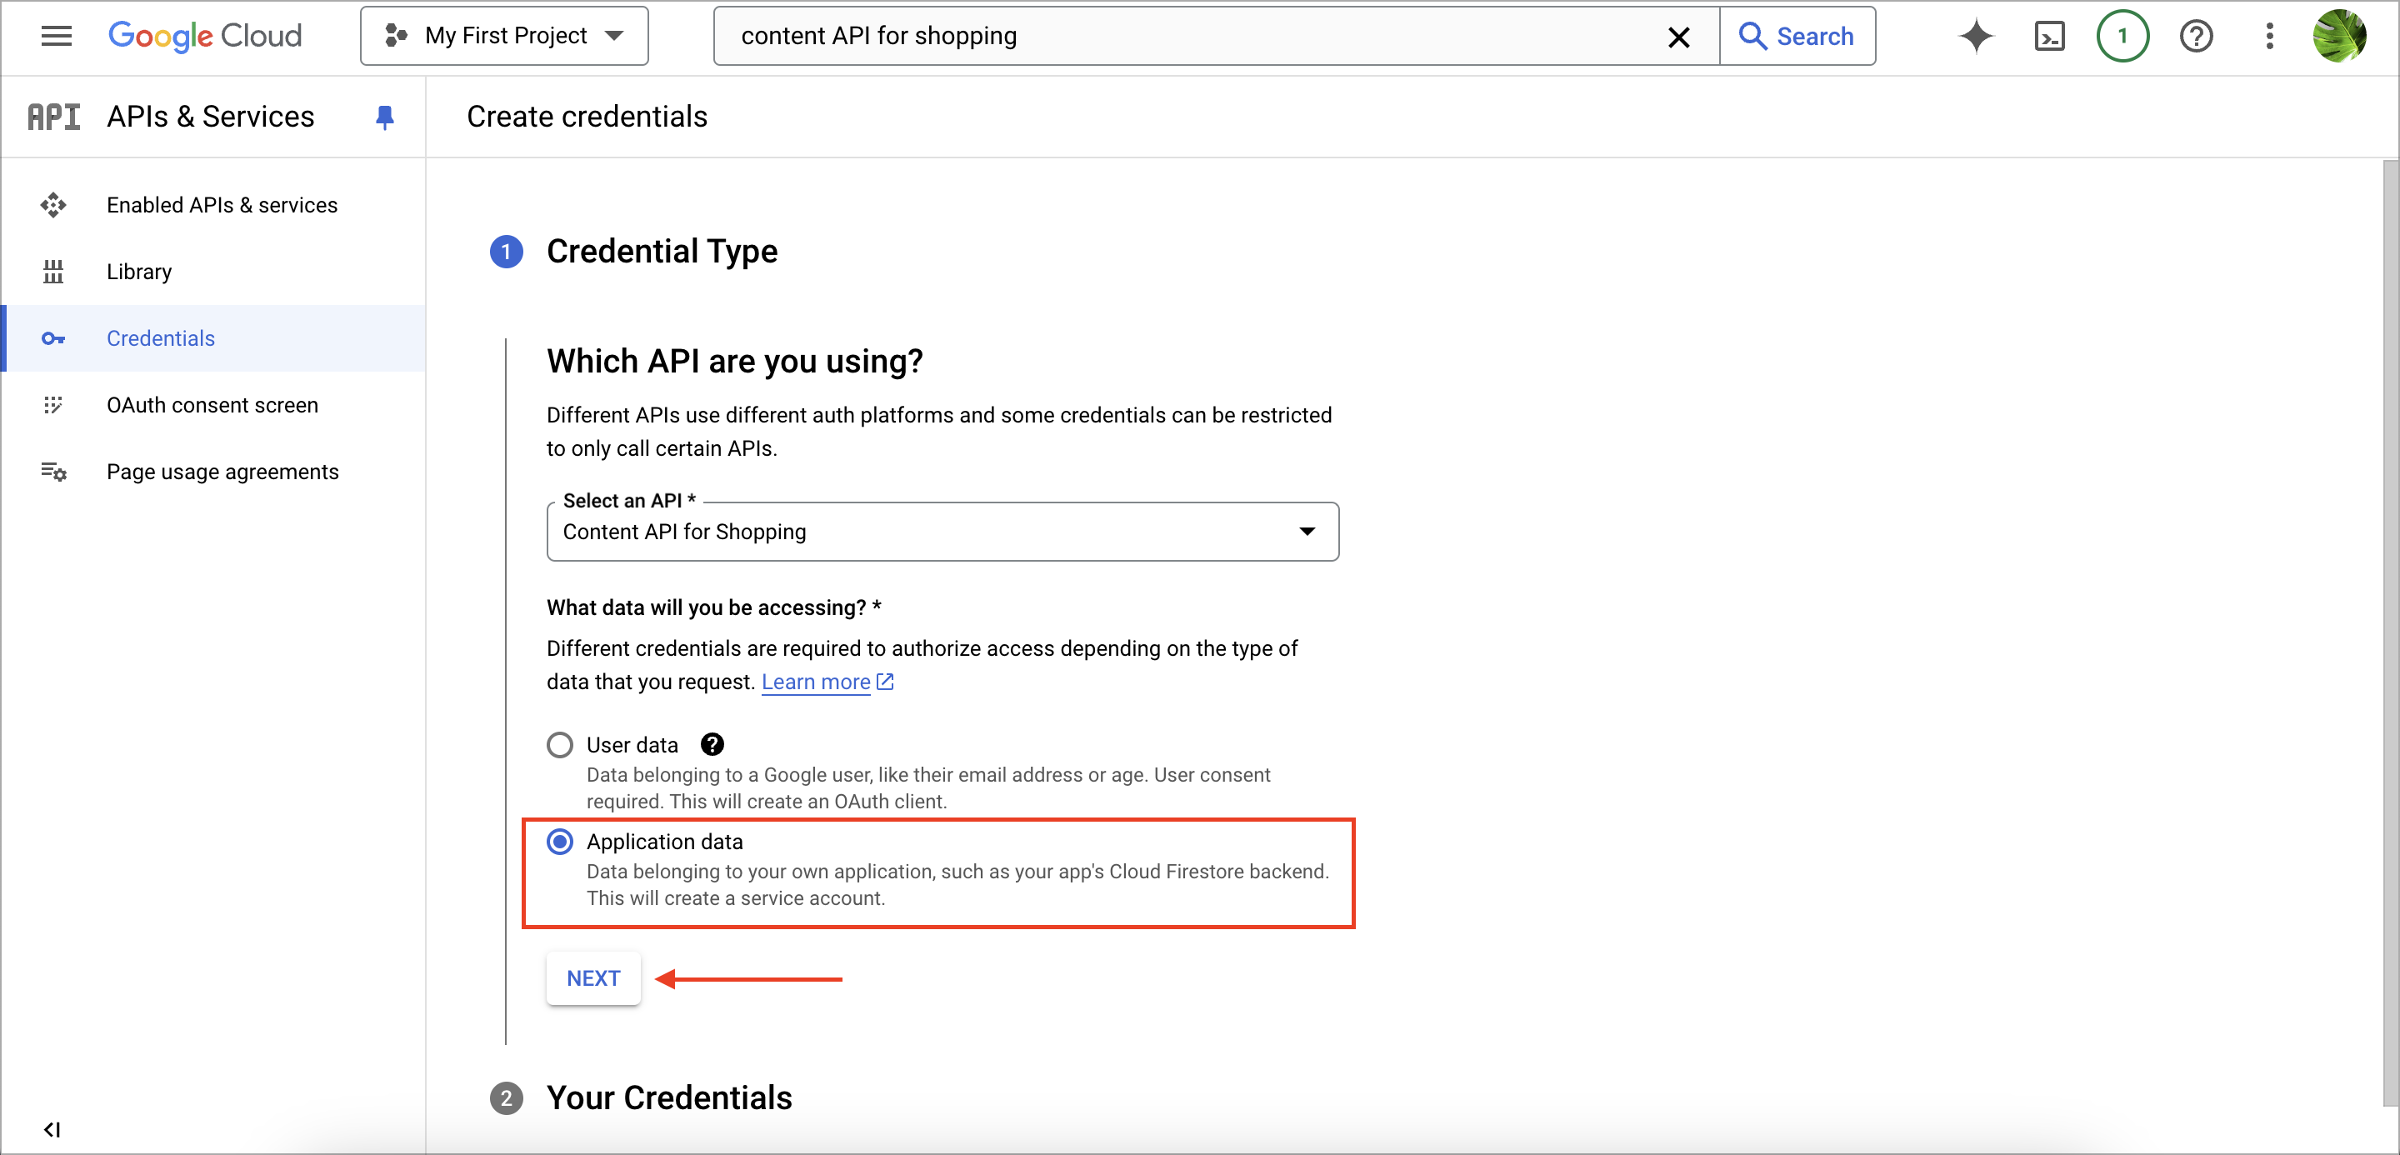Click the What data will you be accessing? label
Image resolution: width=2400 pixels, height=1155 pixels.
(713, 608)
